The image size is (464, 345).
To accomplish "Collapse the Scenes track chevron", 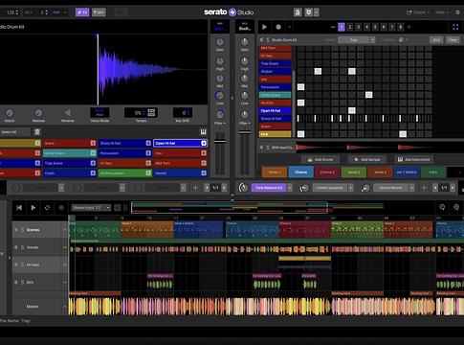I will [65, 230].
